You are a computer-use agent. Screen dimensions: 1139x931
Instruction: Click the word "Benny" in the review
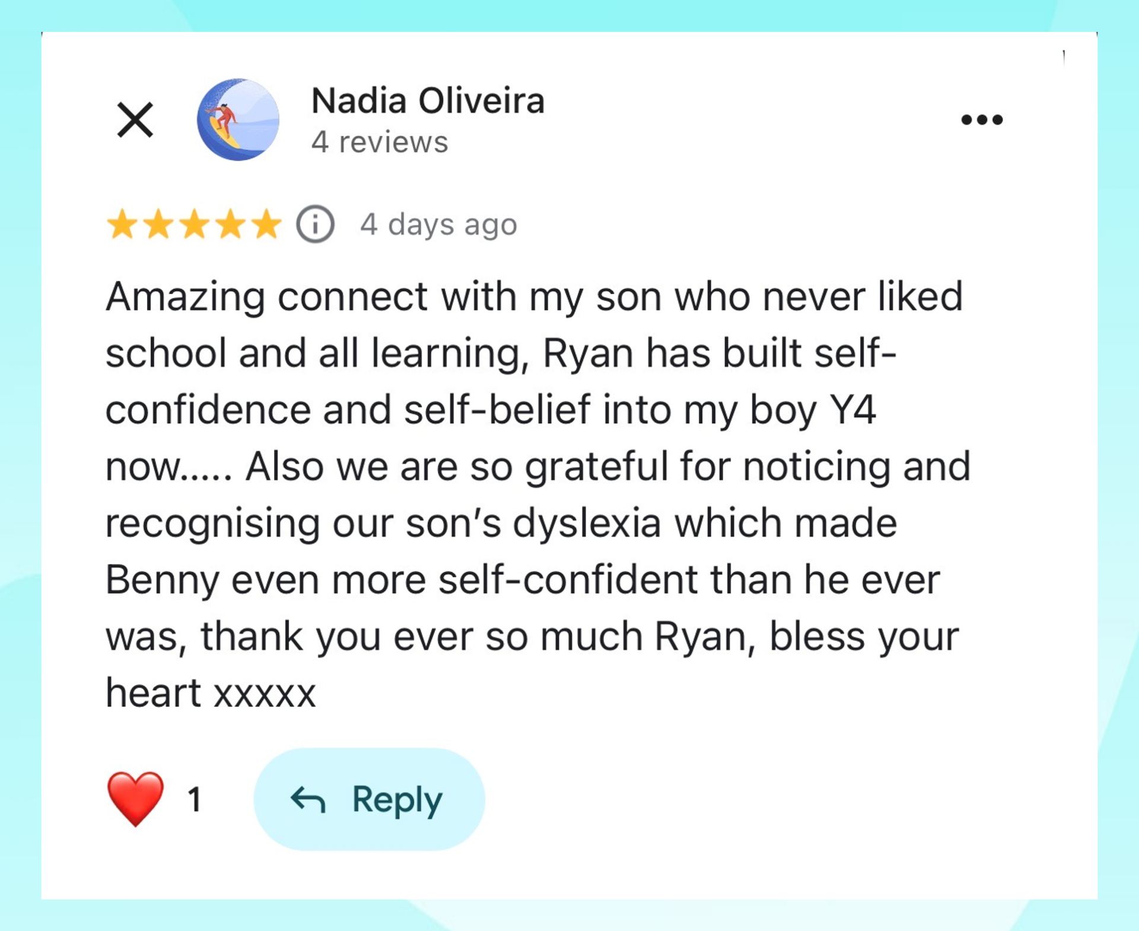point(163,580)
